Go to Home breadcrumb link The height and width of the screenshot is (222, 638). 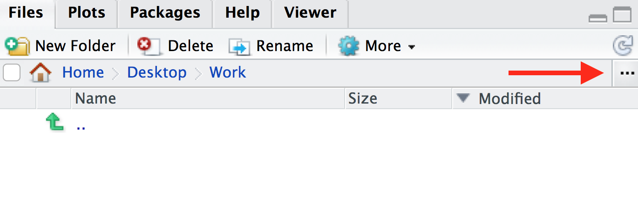pos(83,72)
